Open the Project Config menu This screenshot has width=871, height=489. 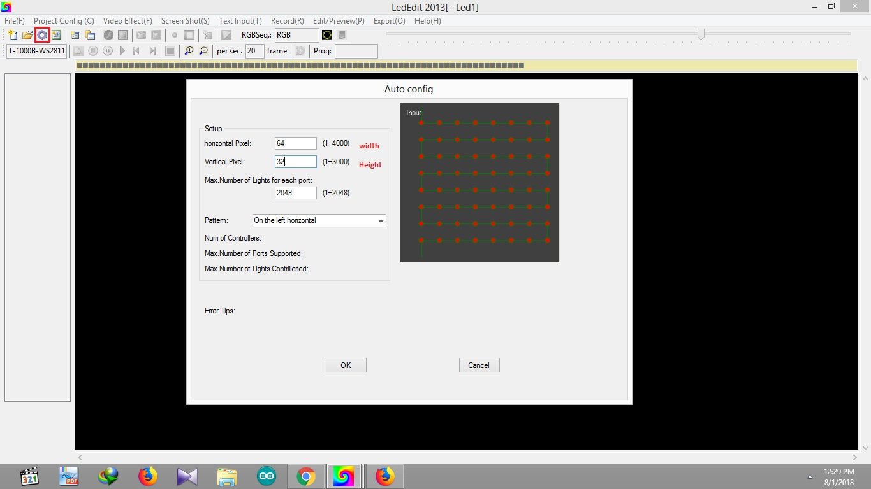64,20
